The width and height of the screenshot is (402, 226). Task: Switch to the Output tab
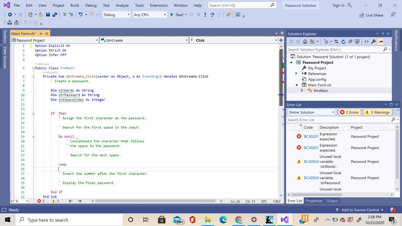pyautogui.click(x=332, y=201)
